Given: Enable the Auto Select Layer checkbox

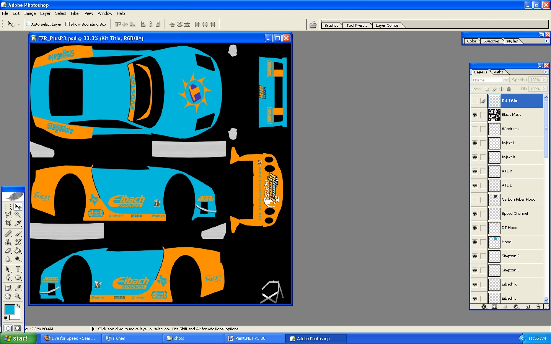Looking at the screenshot, I should coord(28,24).
